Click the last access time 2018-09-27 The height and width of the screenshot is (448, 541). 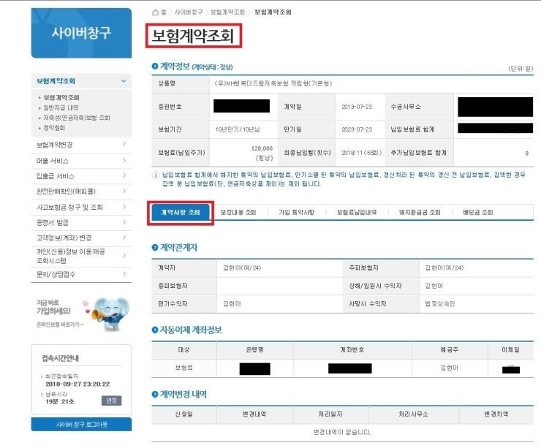[x=77, y=384]
